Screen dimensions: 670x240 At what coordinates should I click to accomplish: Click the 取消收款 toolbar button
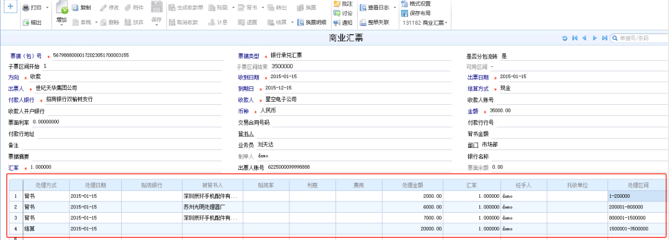(x=183, y=22)
